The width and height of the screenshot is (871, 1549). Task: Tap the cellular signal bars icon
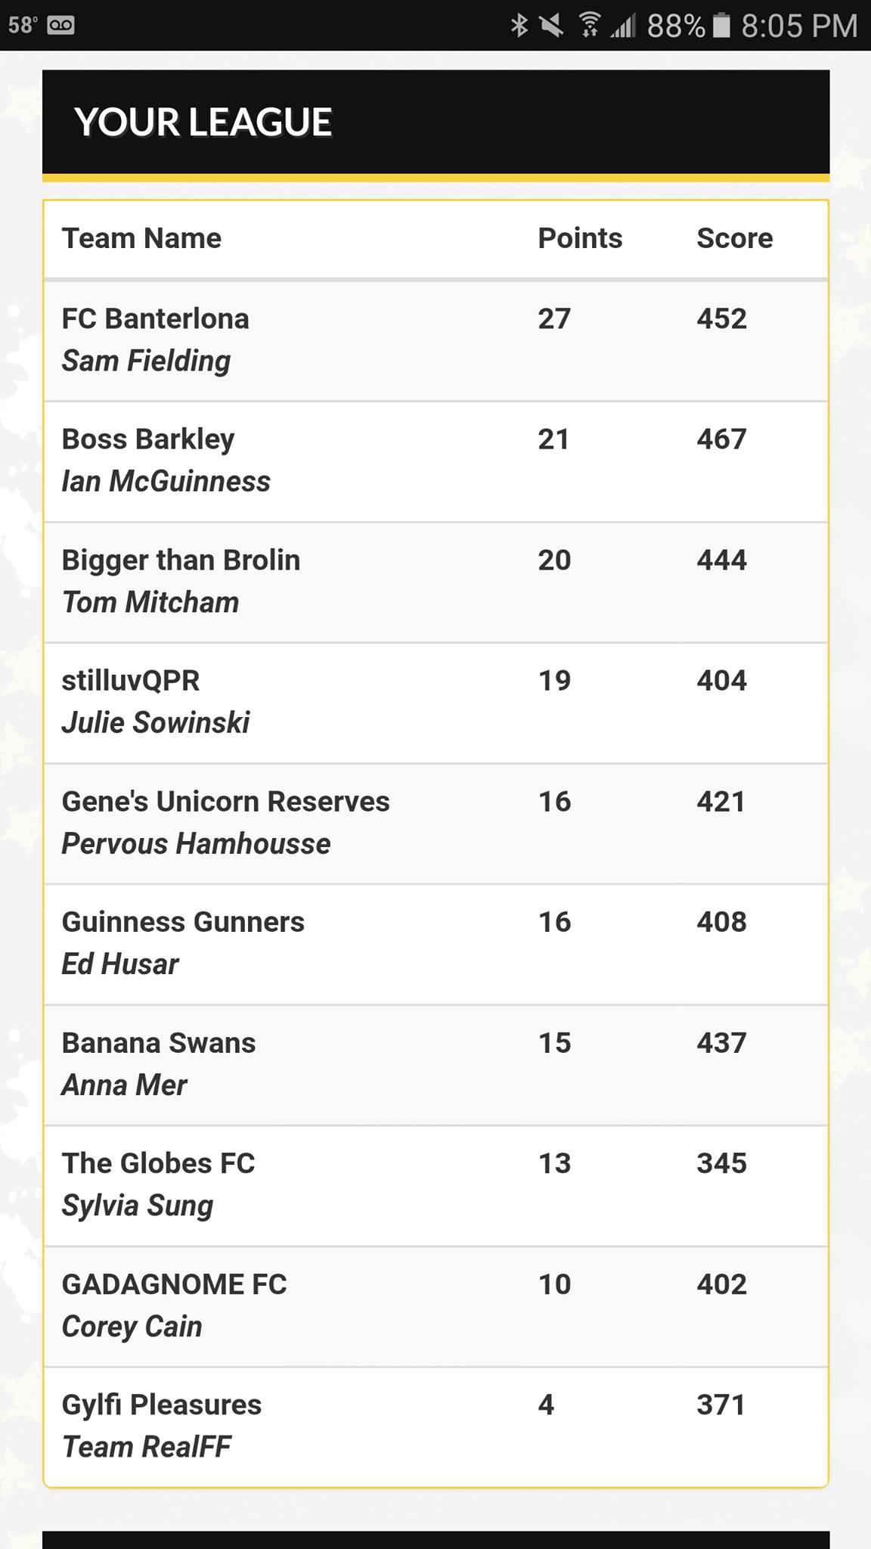623,26
